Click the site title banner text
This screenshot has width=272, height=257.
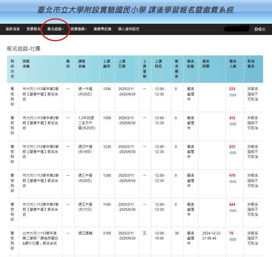click(x=135, y=10)
